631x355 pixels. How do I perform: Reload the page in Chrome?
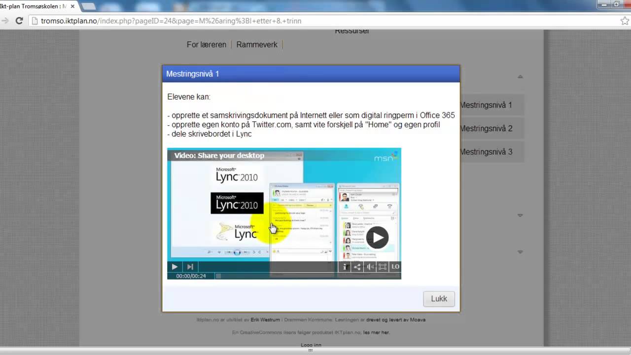[x=19, y=21]
